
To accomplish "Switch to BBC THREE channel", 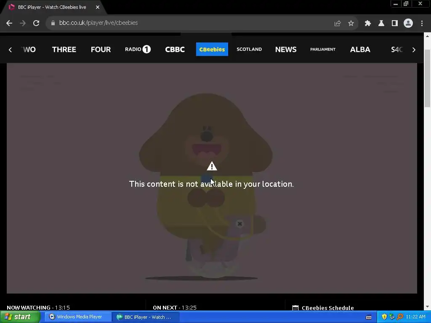I will (x=64, y=50).
